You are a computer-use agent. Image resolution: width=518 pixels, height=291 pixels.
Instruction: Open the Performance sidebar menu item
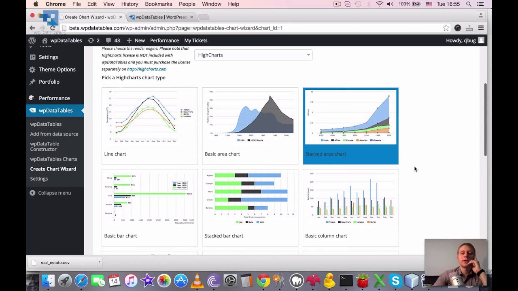click(x=54, y=98)
